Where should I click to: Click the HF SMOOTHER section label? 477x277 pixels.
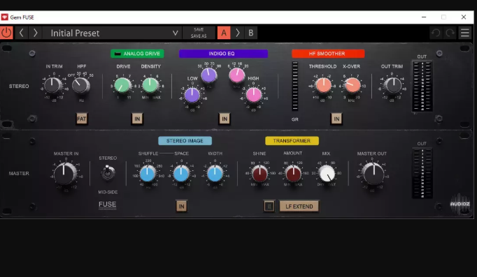(328, 54)
